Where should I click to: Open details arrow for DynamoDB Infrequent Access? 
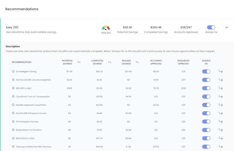[x=221, y=113]
